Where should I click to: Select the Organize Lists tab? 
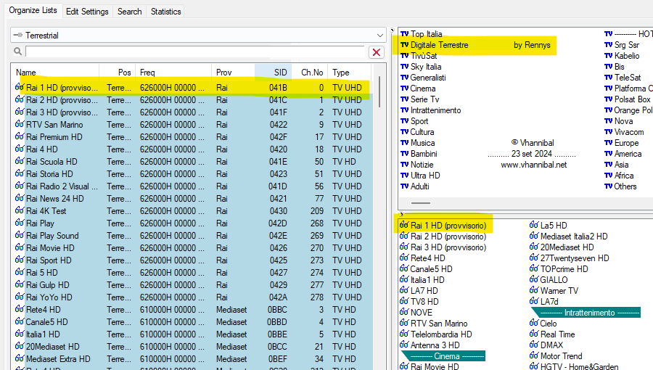[33, 10]
